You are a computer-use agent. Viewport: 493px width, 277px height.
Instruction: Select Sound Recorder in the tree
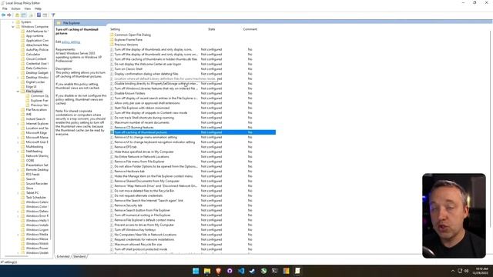click(37, 184)
